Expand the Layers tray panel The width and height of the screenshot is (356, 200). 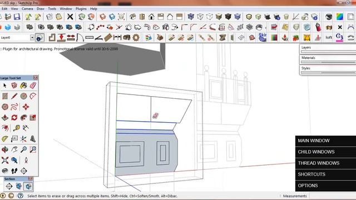tap(328, 47)
